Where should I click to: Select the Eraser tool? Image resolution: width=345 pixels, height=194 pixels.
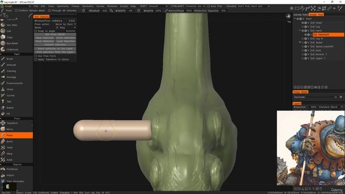[10, 108]
